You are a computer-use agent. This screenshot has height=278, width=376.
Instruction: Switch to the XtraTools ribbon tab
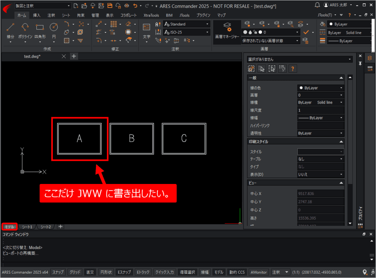pos(151,15)
